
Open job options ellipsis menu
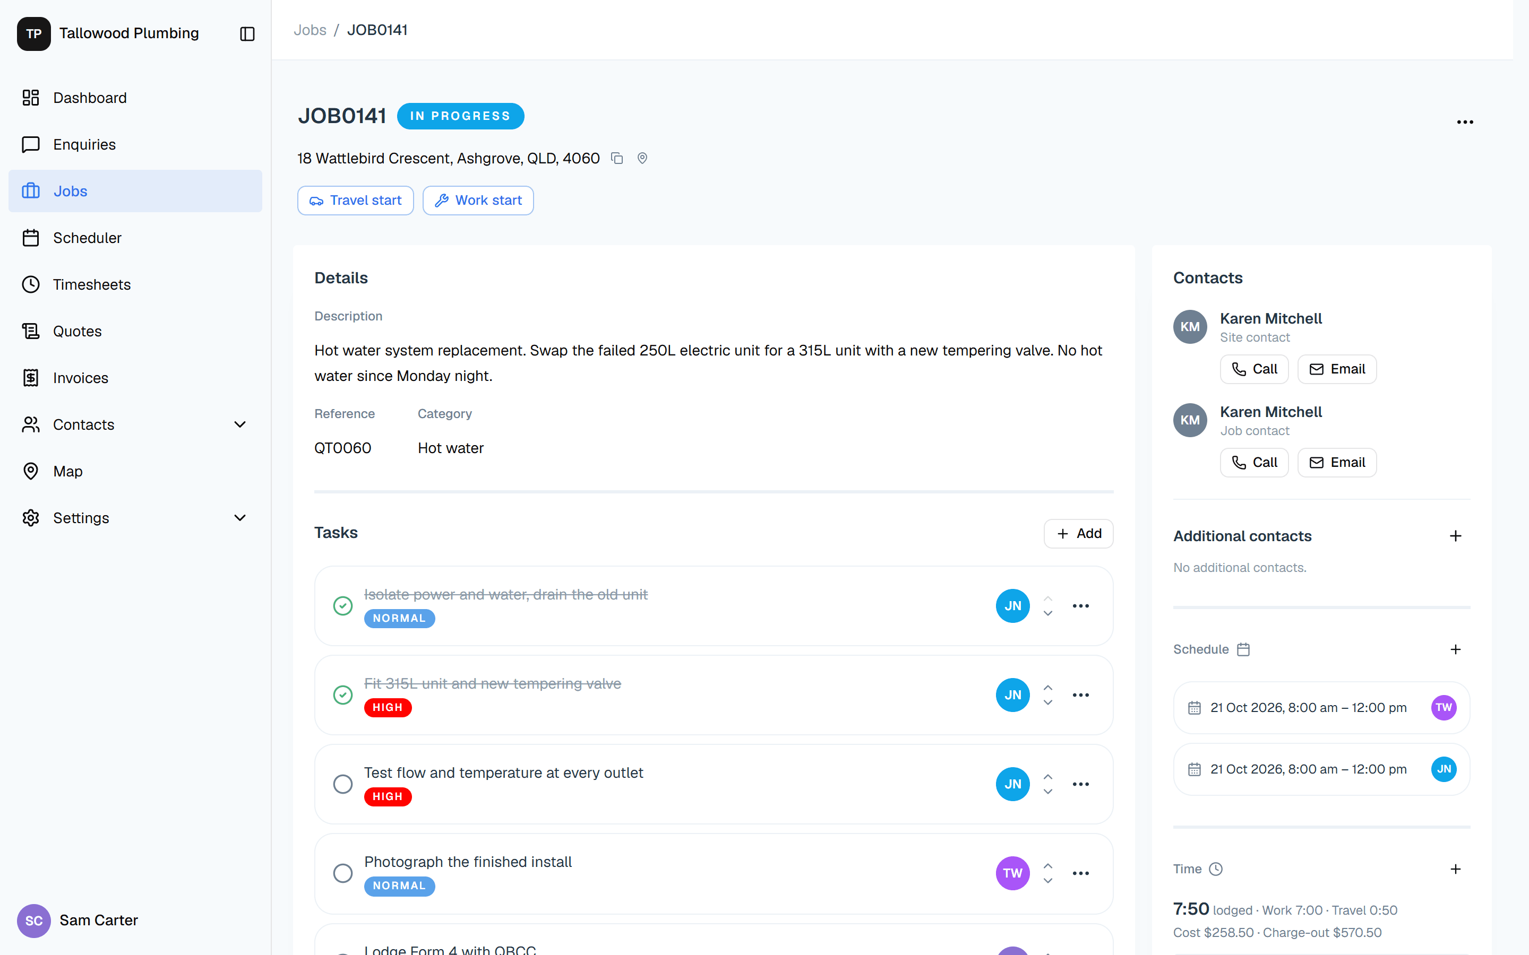[1465, 123]
